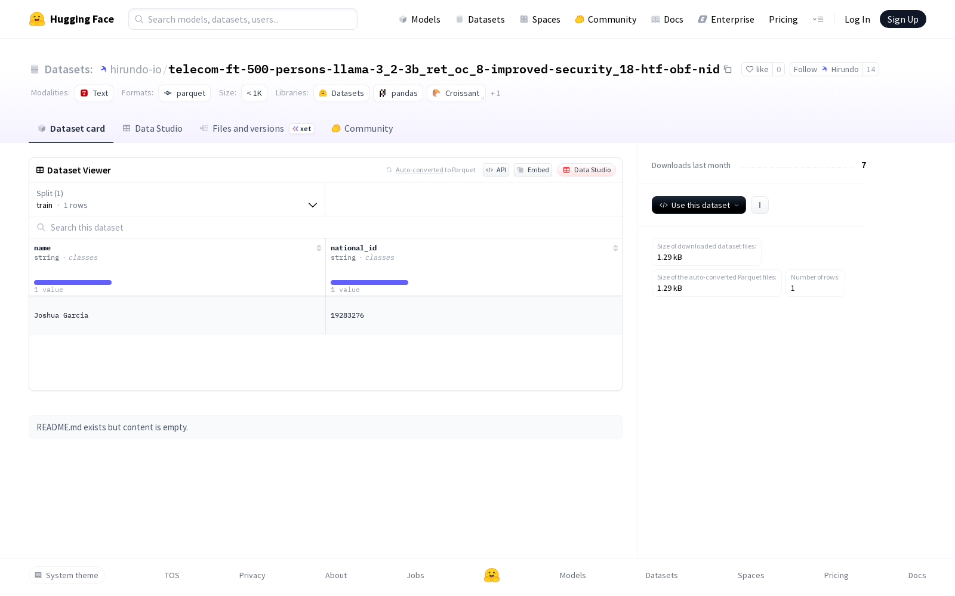955x596 pixels.
Task: Click the Hirundo follower count 14
Action: point(871,69)
